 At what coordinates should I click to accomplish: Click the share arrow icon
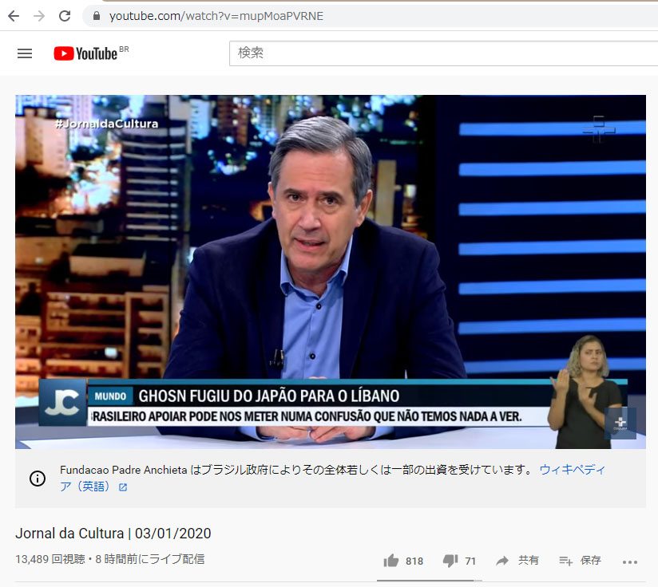click(502, 561)
